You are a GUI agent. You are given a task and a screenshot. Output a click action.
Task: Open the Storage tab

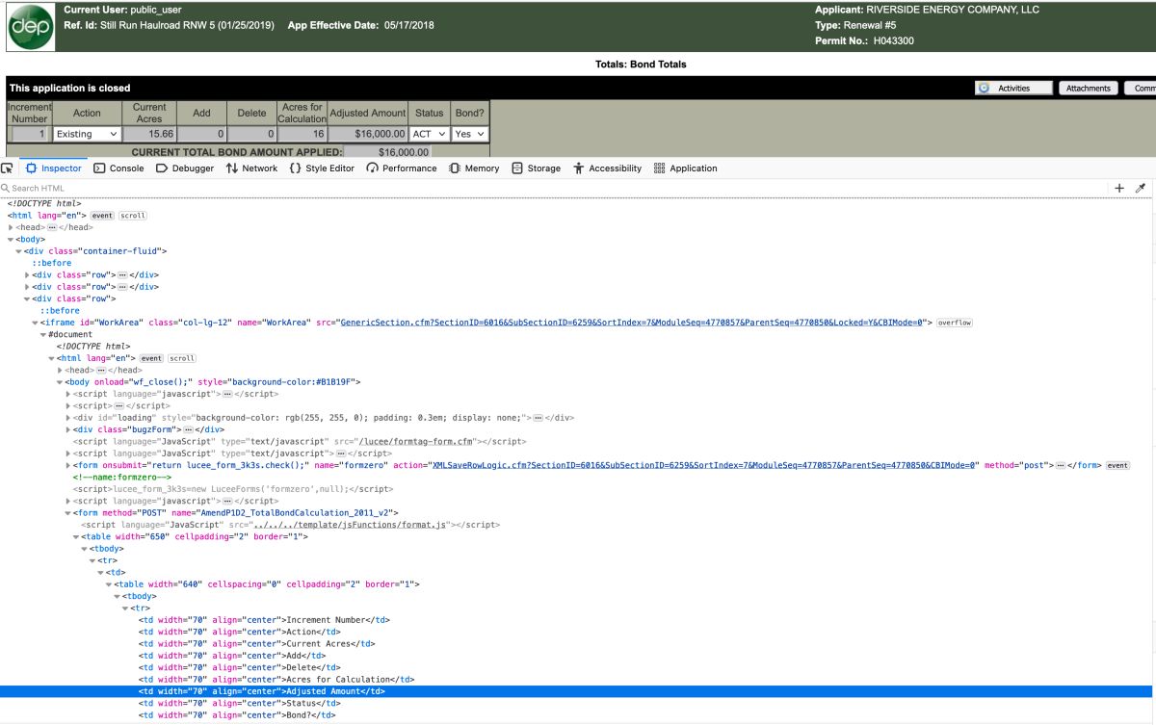[537, 168]
